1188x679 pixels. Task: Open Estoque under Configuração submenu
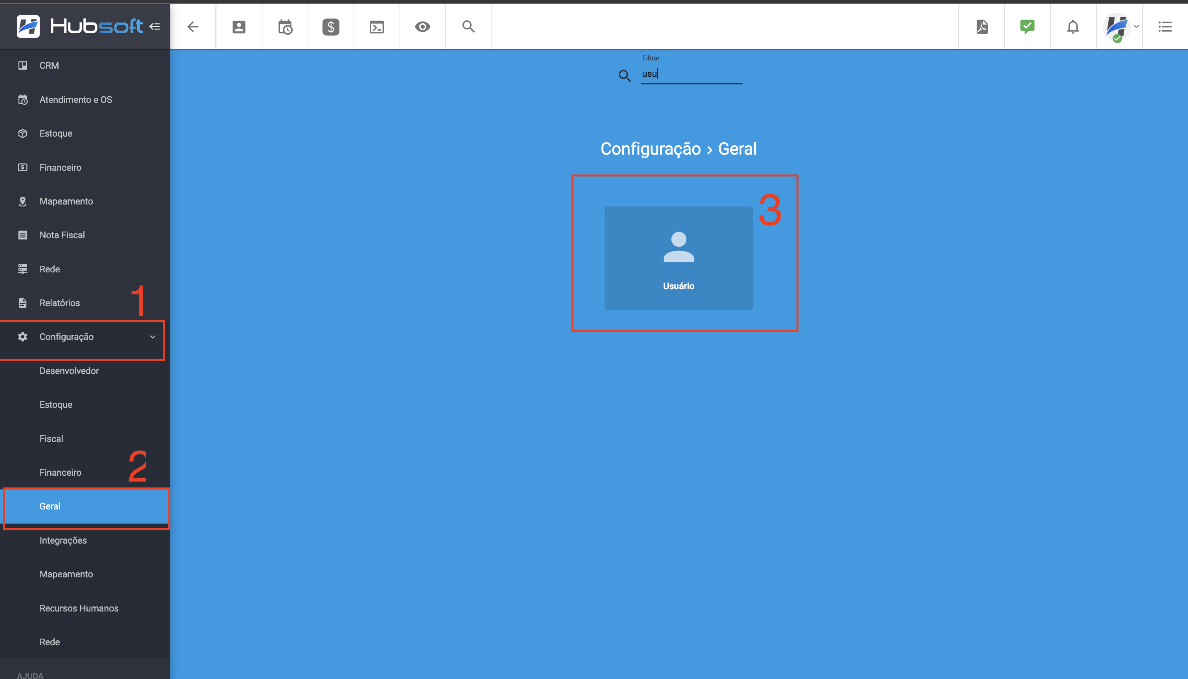(x=84, y=404)
